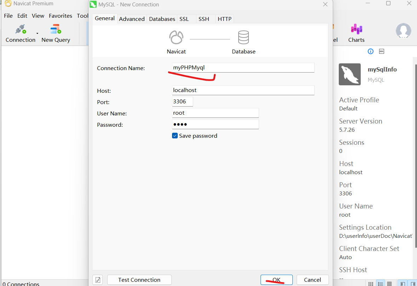Switch to the General tab

coord(105,18)
